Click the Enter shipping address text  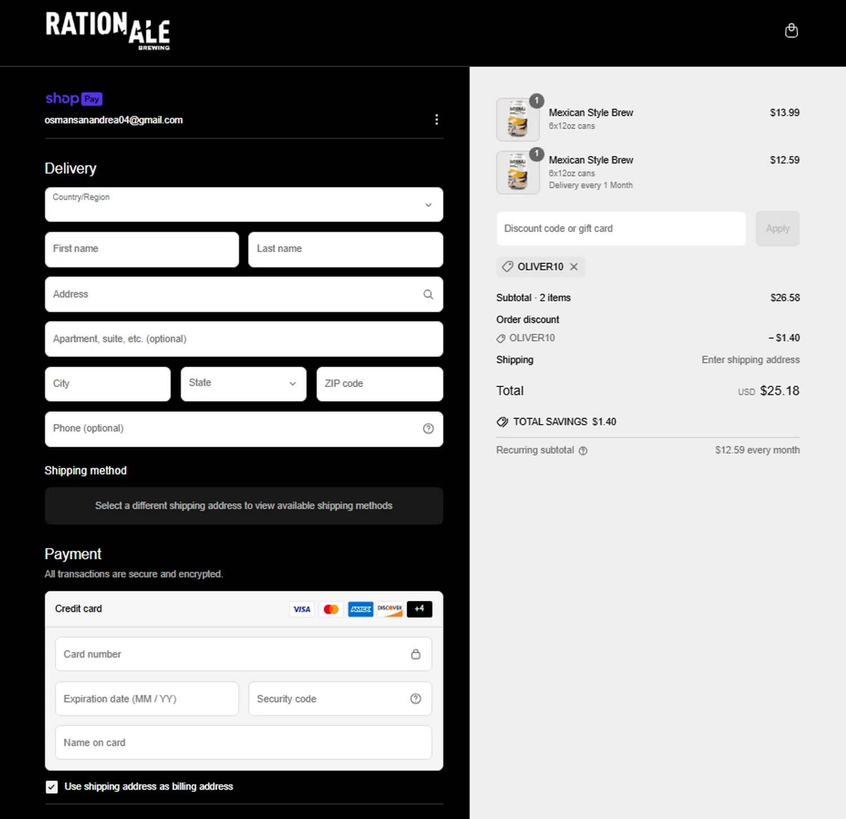[x=751, y=360]
